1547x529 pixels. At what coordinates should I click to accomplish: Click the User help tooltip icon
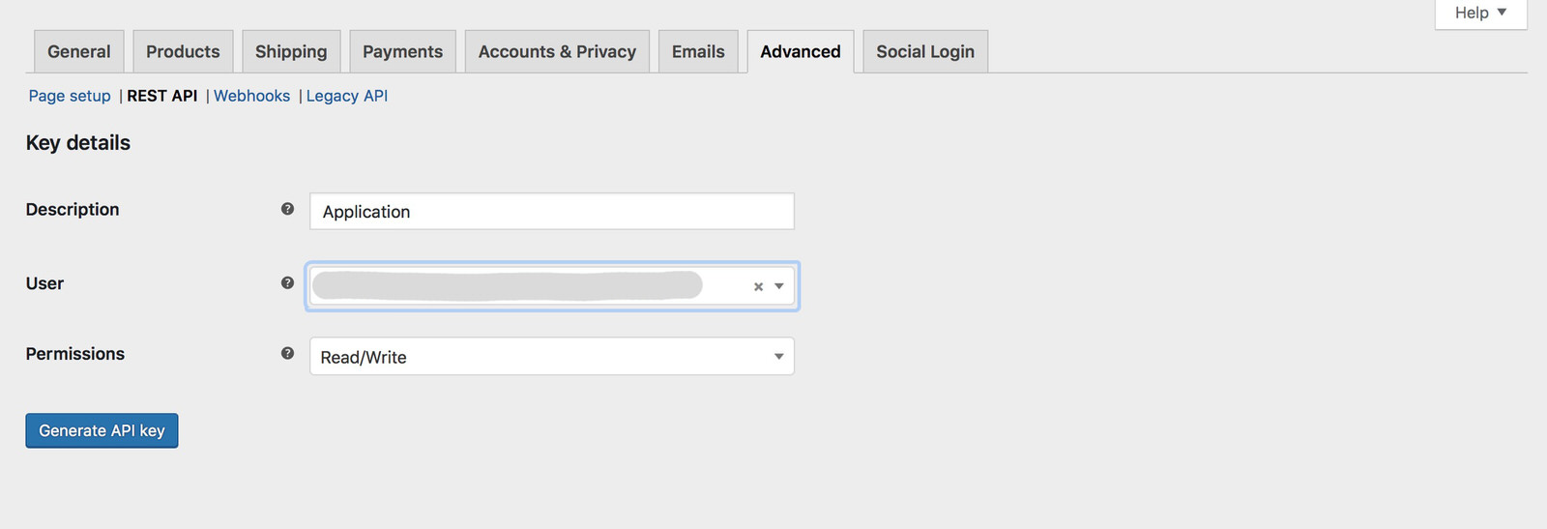287,283
